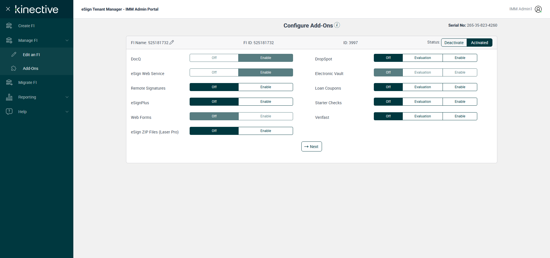Open the IMM Admin1 user profile icon
550x258 pixels.
tap(538, 9)
